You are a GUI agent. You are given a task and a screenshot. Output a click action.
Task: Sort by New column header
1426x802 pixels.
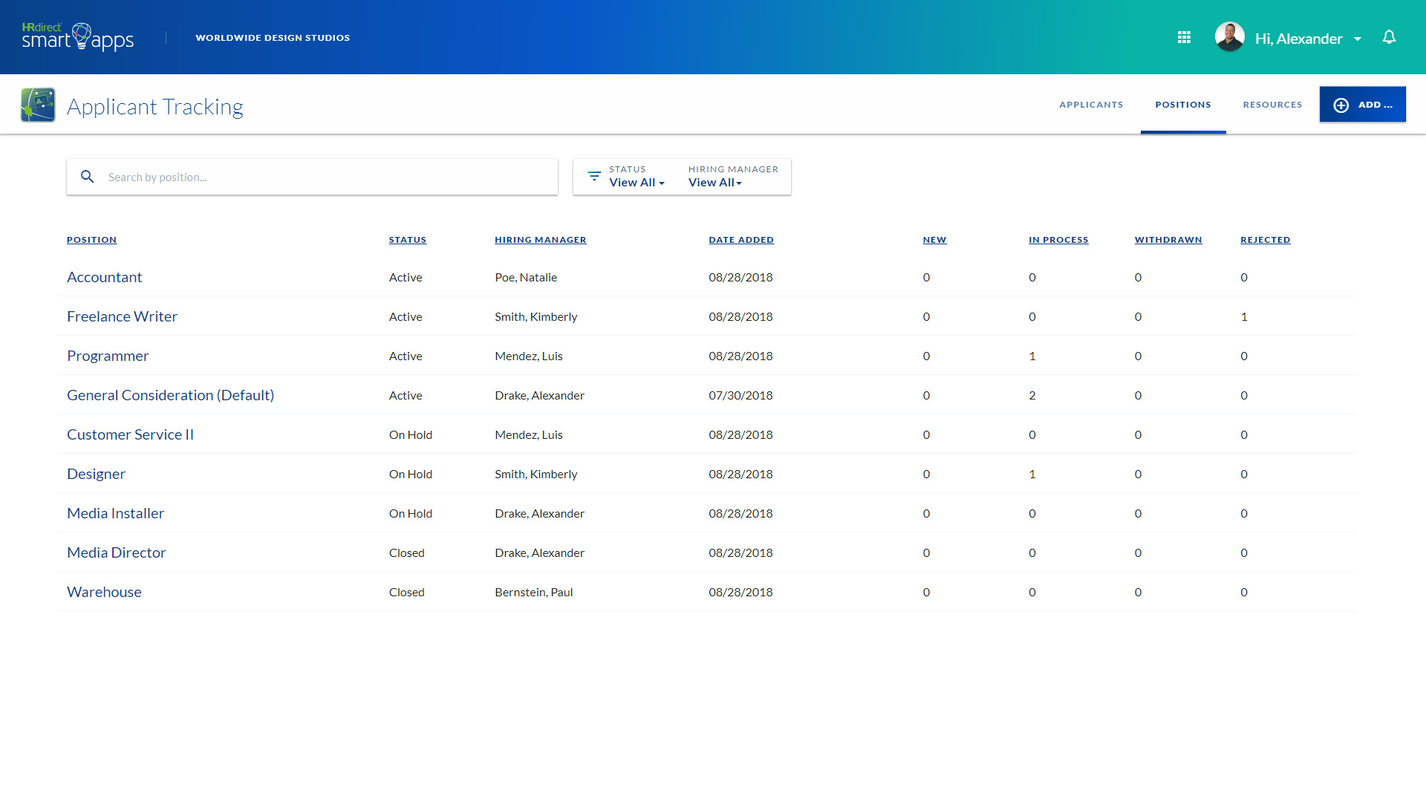coord(934,240)
